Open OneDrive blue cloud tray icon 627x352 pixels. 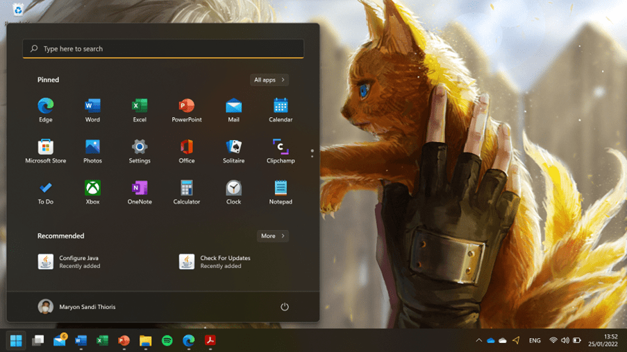[491, 340]
